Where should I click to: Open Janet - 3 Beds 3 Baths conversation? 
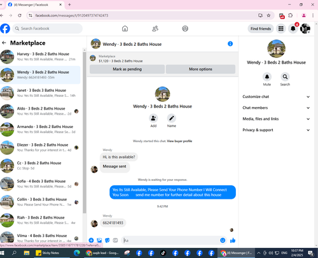[x=40, y=93]
